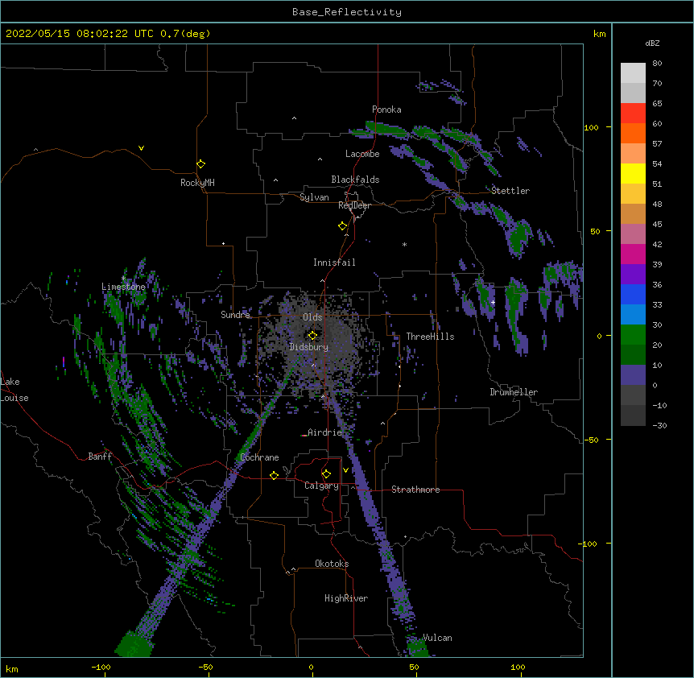Click the green 30 dBZ legend swatch
Screen dimensions: 694x678
click(x=633, y=335)
